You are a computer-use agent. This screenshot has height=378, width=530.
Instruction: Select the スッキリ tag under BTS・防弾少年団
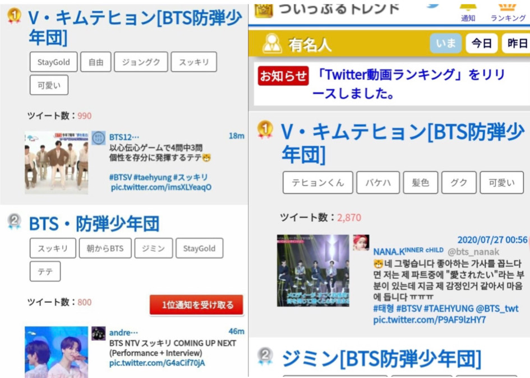click(x=53, y=248)
